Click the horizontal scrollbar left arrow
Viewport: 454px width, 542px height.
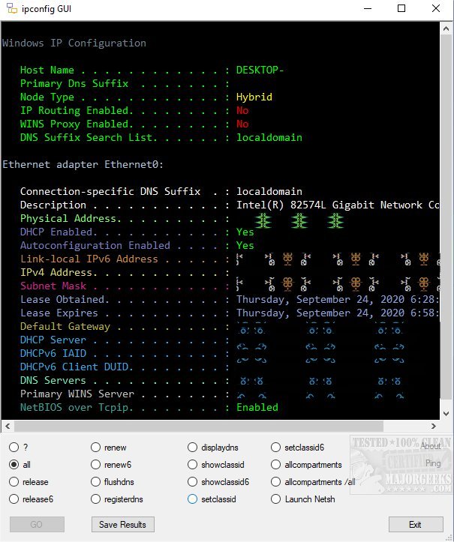[8, 427]
